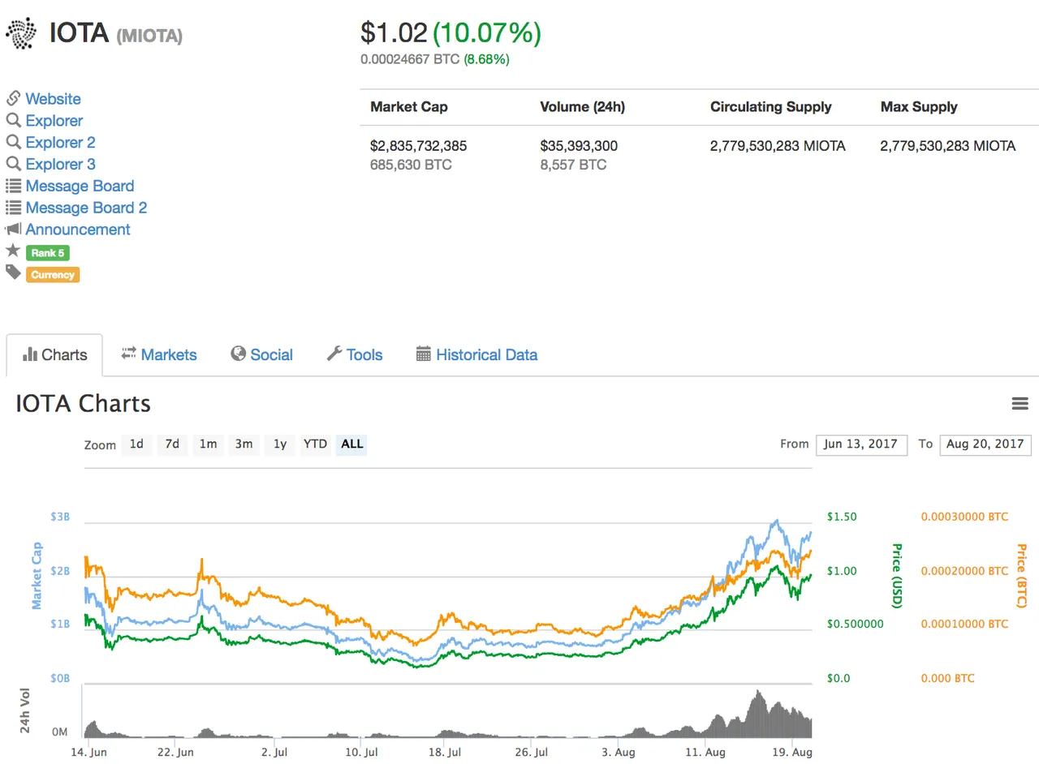Viewport: 1039px width, 764px height.
Task: Set chart zoom to 7d
Action: click(172, 444)
